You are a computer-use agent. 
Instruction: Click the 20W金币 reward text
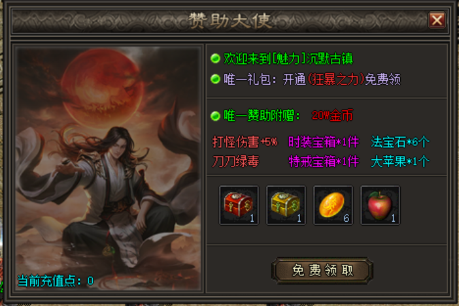(x=332, y=116)
